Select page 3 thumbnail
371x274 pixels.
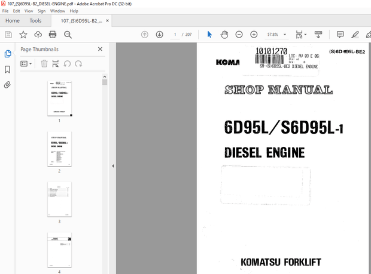click(x=59, y=199)
